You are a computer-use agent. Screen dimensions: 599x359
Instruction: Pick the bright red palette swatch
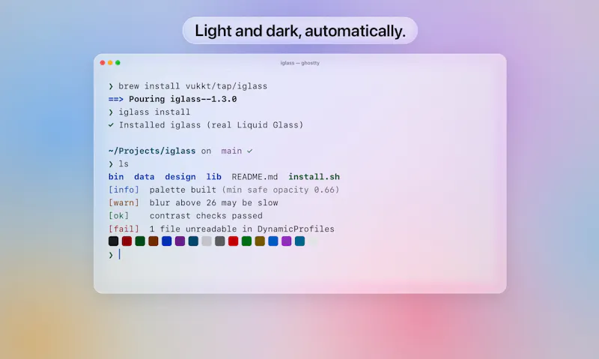[233, 241]
